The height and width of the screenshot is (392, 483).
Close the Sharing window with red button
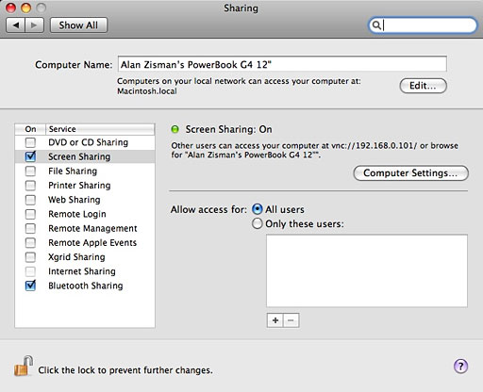[11, 8]
